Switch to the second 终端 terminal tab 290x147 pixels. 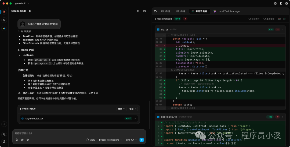click(181, 11)
